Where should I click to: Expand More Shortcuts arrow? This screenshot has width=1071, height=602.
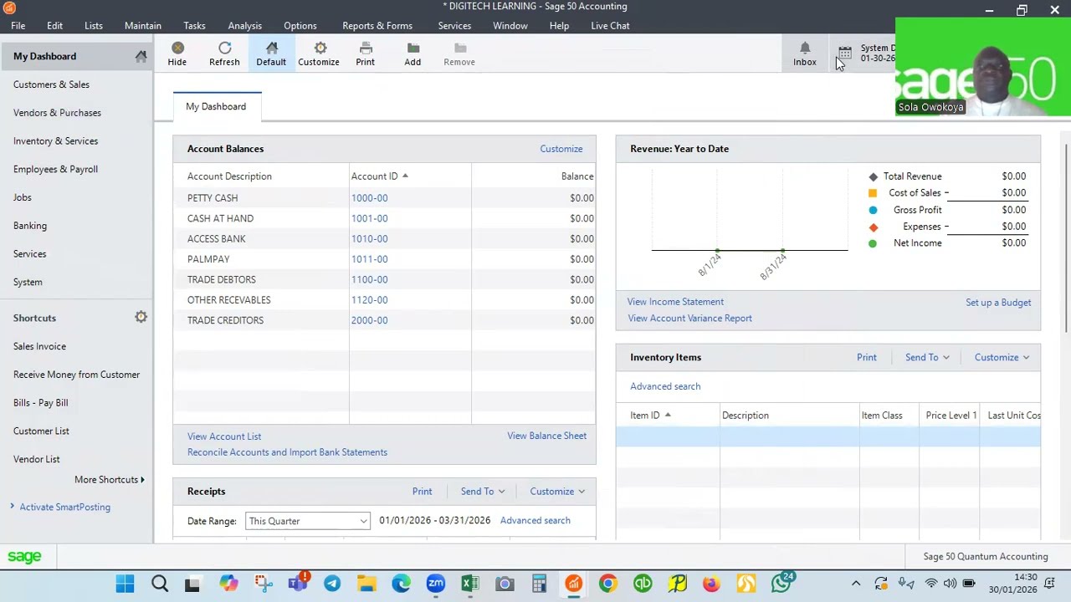[x=142, y=480]
